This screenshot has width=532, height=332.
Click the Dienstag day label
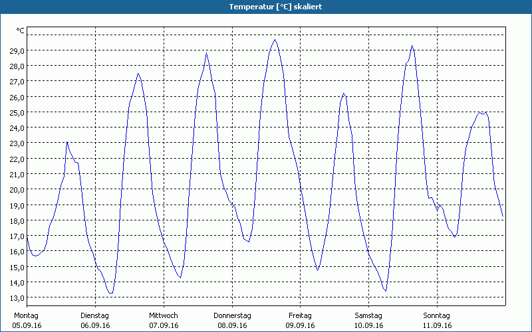94,315
